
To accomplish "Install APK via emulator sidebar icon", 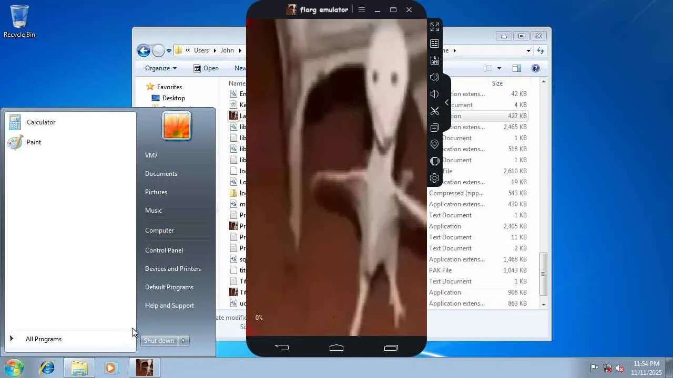I will coord(434,60).
